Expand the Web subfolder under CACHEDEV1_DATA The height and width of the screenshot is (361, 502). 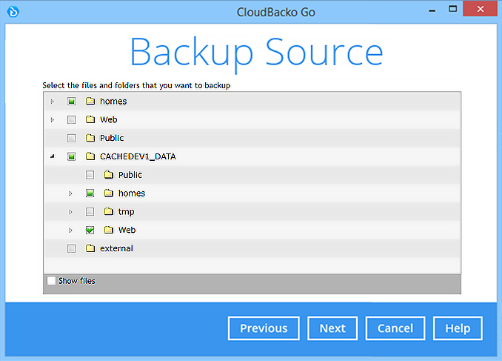(70, 231)
